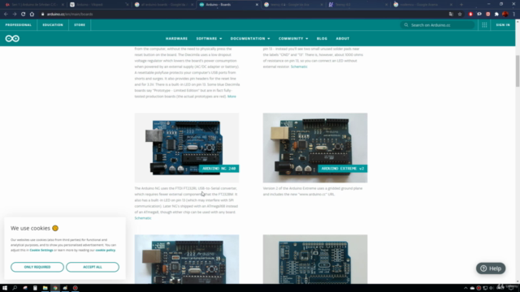Click the Arduino Extreme v2 board image
This screenshot has width=520, height=292.
315,148
